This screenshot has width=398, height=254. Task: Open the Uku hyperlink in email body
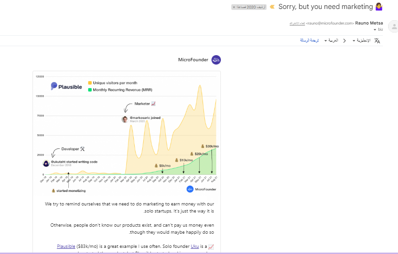(x=195, y=246)
